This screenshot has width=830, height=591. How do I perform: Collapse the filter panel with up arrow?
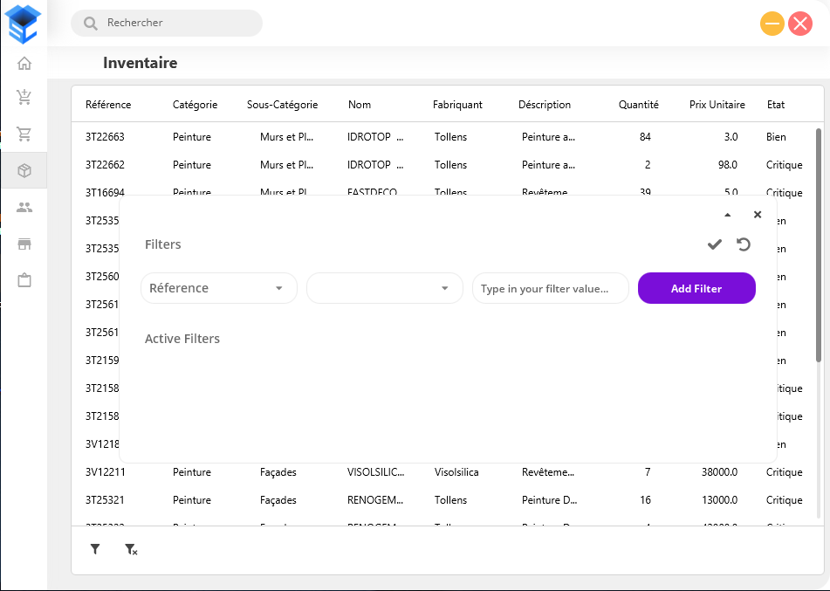(x=728, y=215)
